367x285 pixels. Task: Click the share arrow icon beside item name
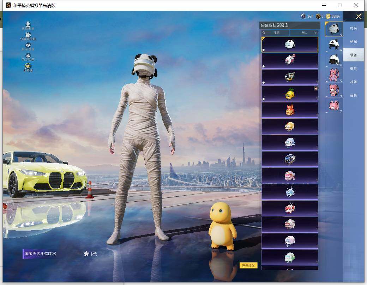click(94, 254)
